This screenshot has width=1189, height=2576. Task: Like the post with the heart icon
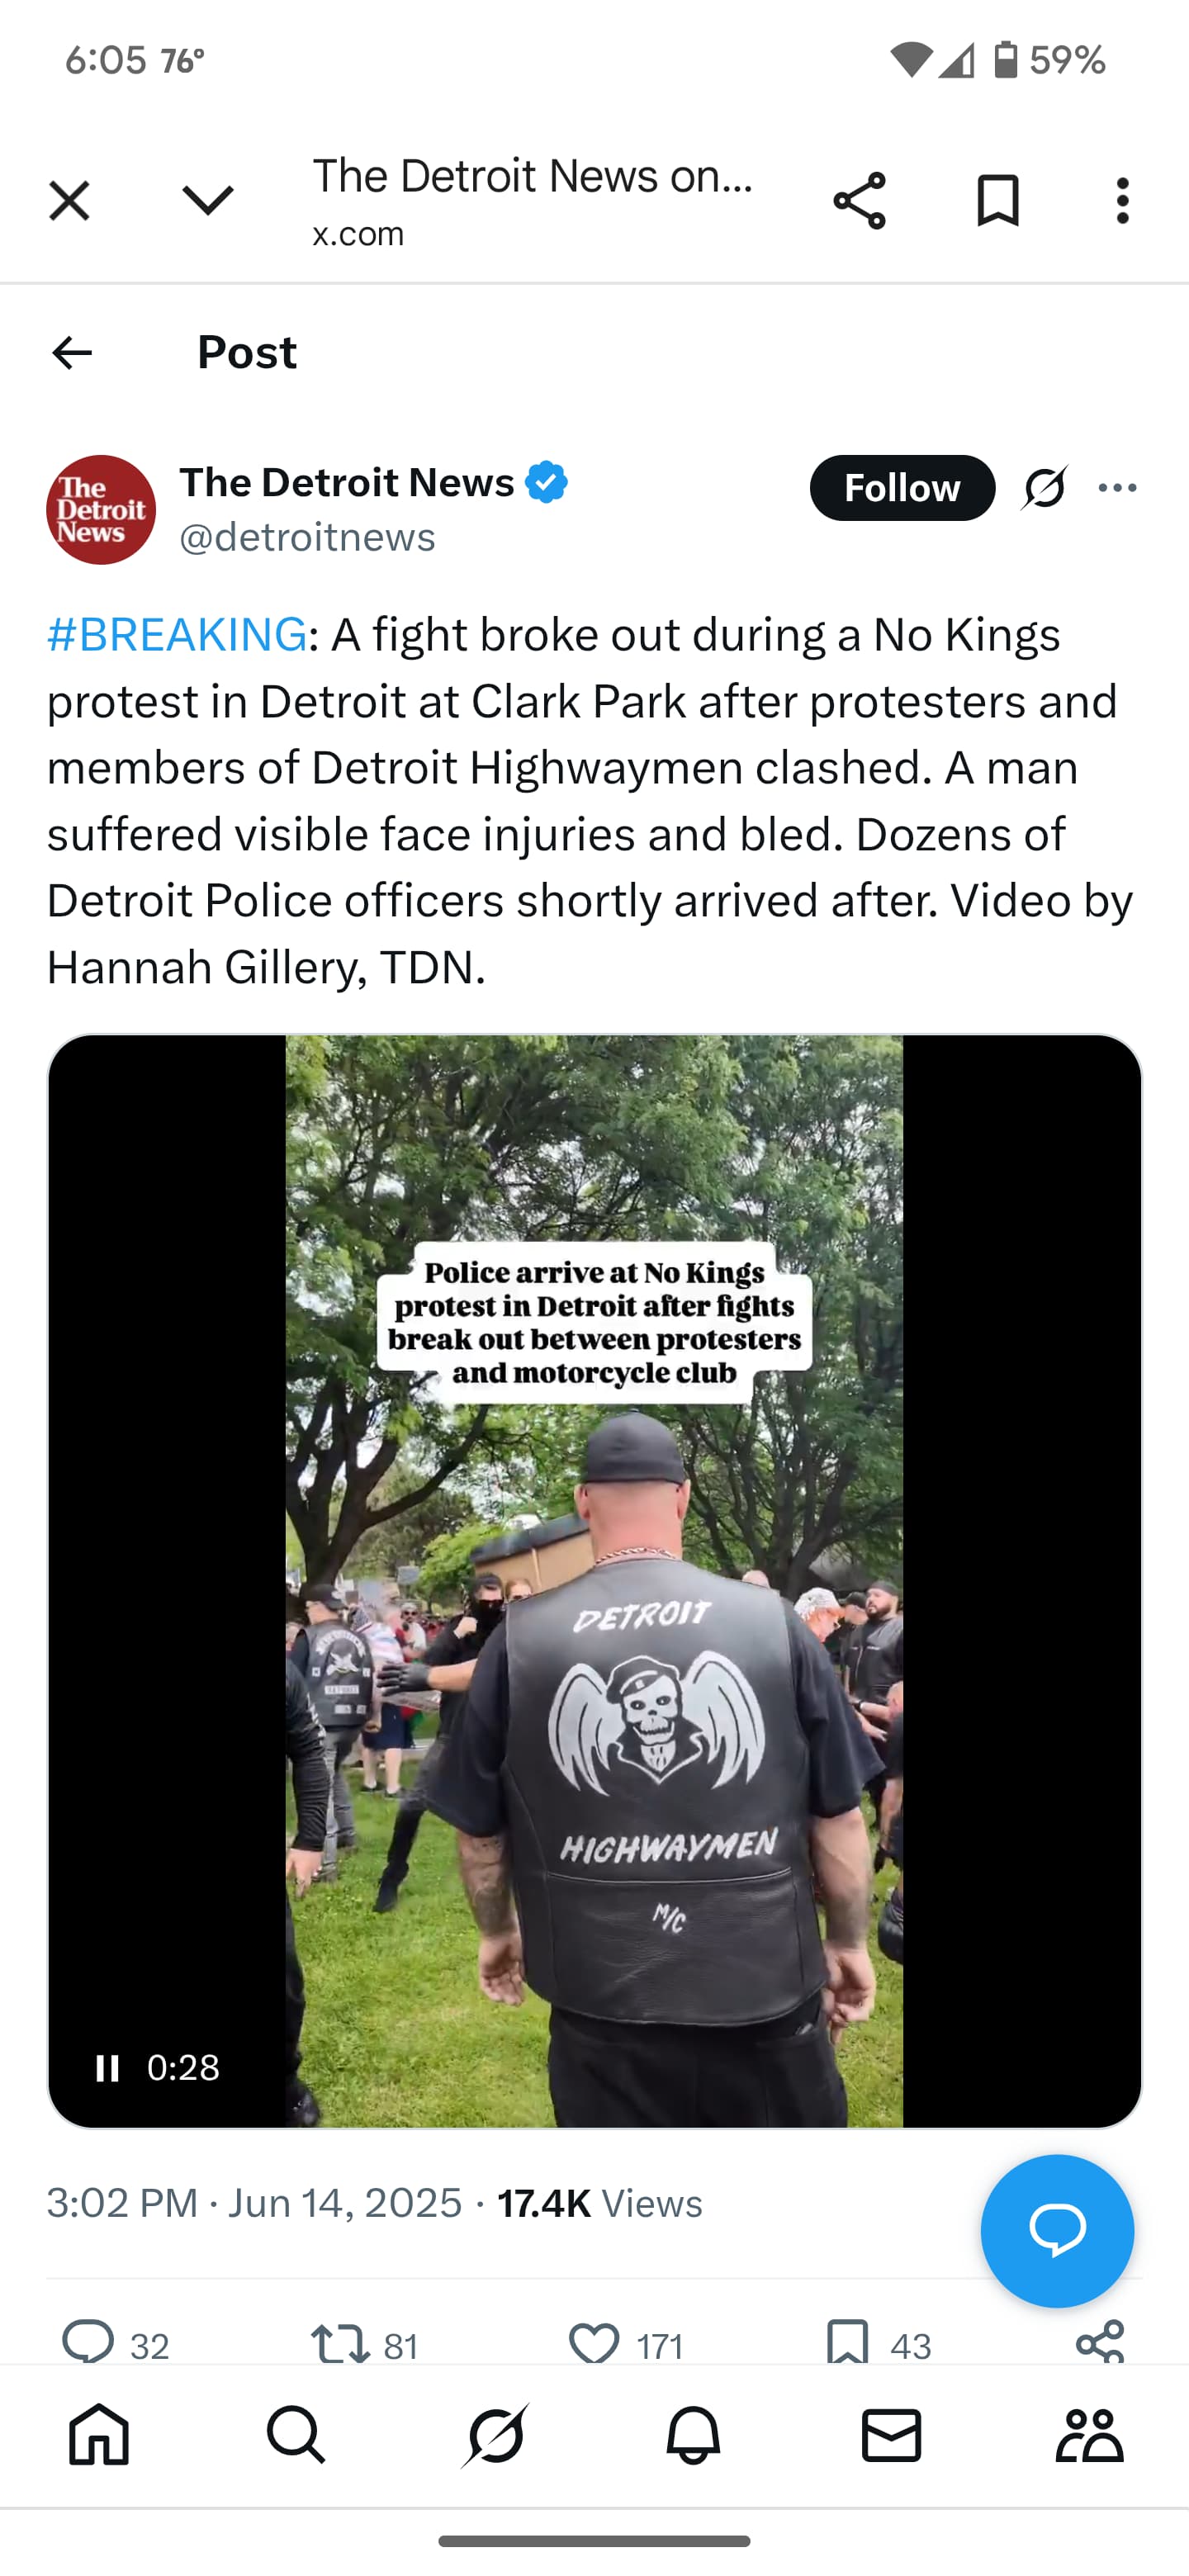594,2344
